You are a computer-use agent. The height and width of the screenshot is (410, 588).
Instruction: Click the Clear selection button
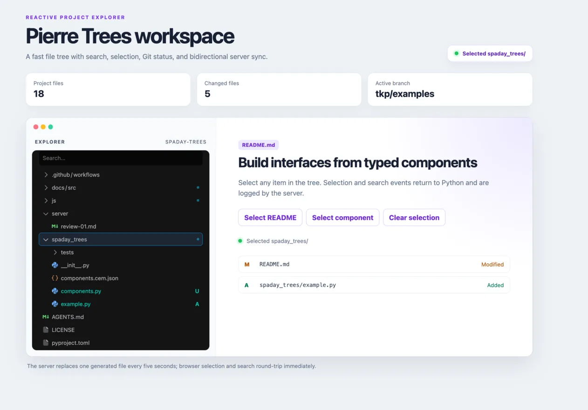click(414, 218)
